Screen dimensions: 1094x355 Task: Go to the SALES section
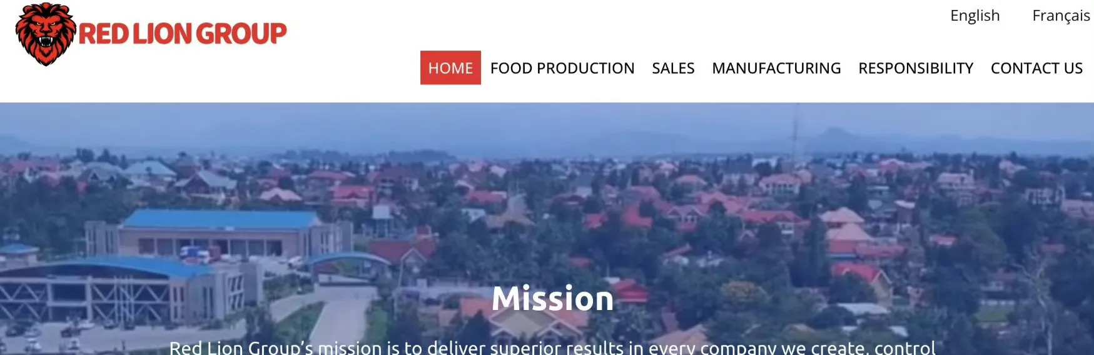673,68
